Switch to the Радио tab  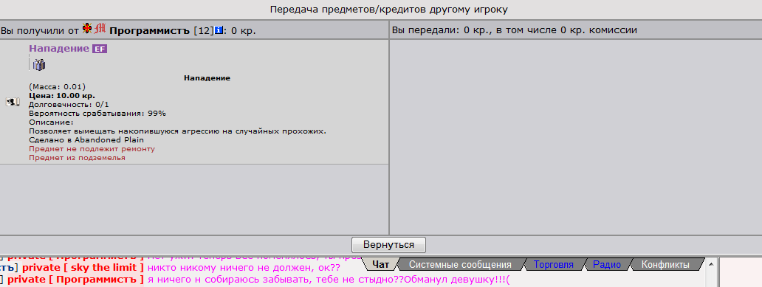coord(606,265)
